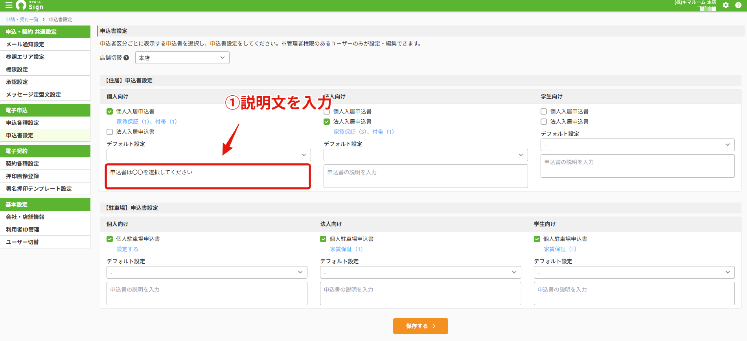Open the settings gear icon
The width and height of the screenshot is (747, 341).
(726, 5)
